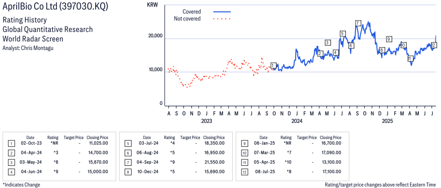
Task: Click the boxed number 11 in the table
Action: tap(244, 163)
